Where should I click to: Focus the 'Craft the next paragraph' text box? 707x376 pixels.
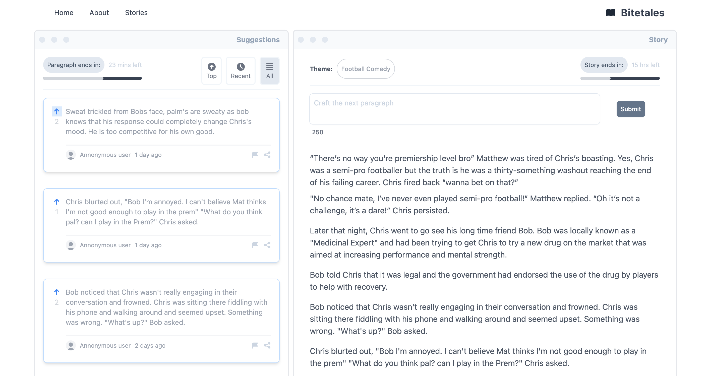(455, 109)
